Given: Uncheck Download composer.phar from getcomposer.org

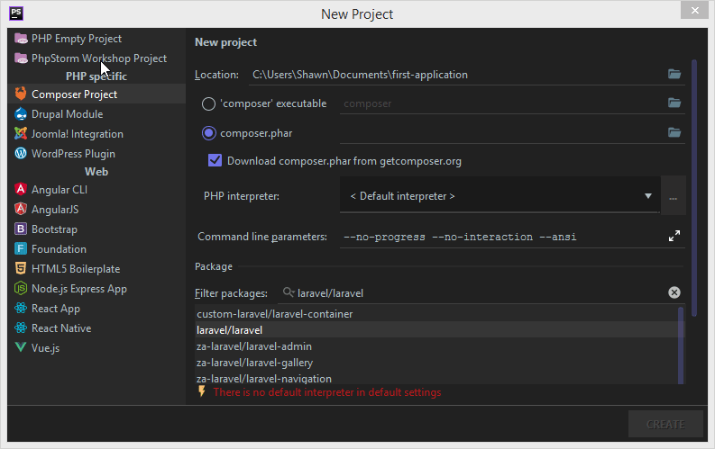Looking at the screenshot, I should [215, 160].
